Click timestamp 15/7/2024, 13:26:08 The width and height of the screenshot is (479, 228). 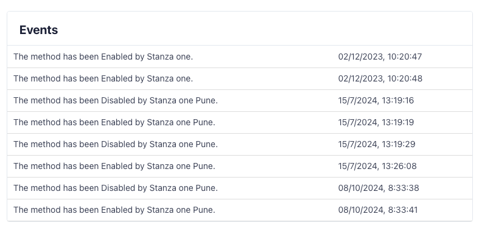[377, 167]
